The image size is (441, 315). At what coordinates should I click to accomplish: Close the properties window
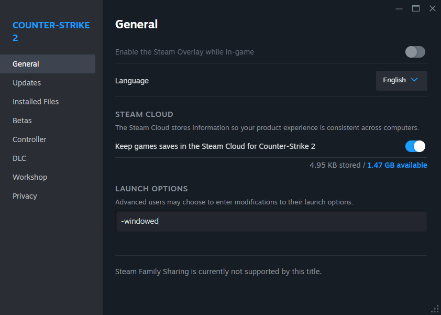coord(432,8)
